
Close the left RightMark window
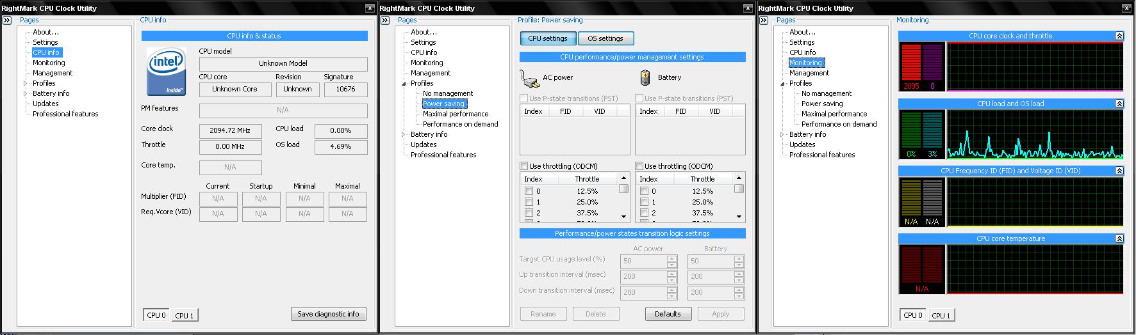[370, 8]
